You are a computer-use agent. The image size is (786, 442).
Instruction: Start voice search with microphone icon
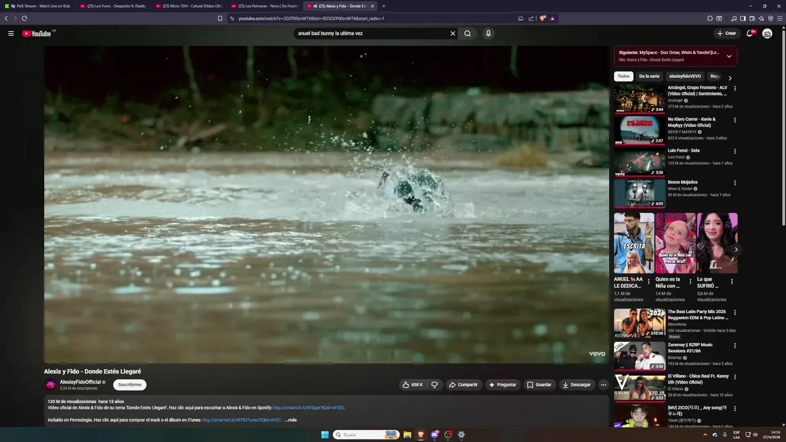pyautogui.click(x=488, y=33)
